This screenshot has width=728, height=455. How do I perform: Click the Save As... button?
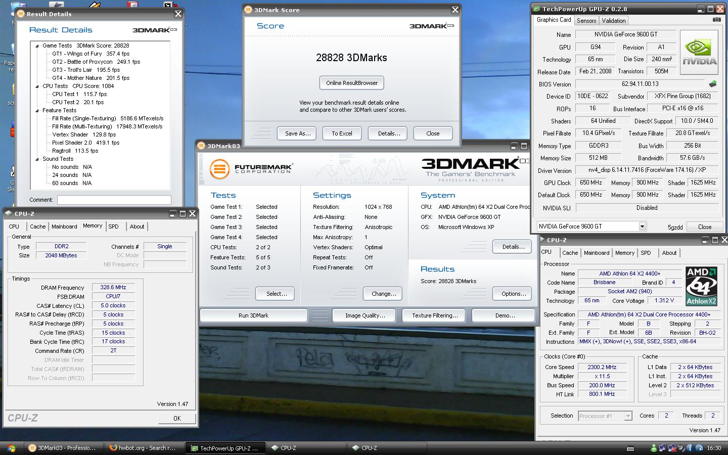tap(297, 133)
